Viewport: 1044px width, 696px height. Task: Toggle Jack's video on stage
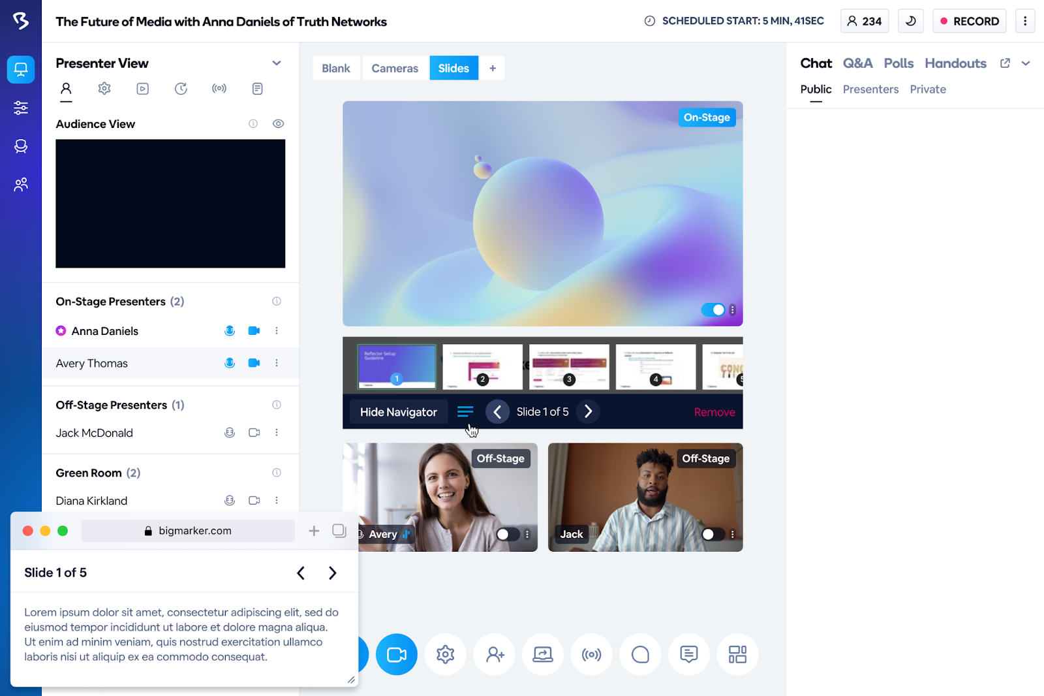pos(713,534)
